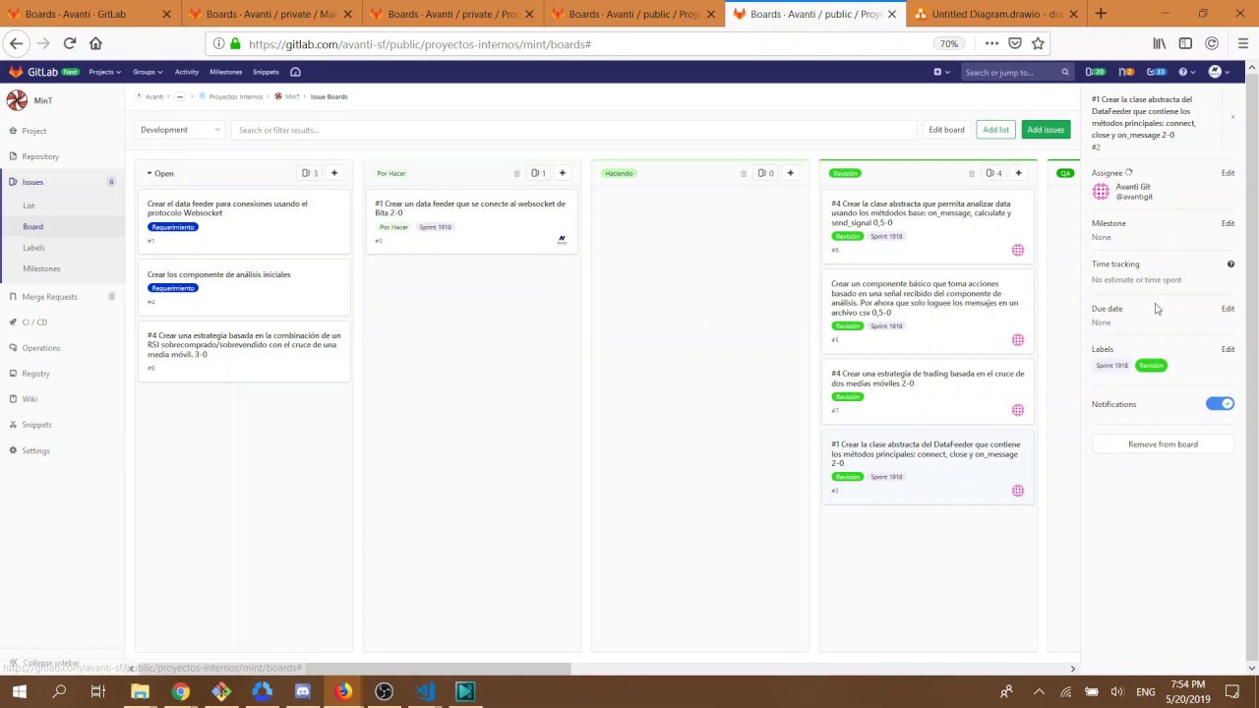Image resolution: width=1259 pixels, height=708 pixels.
Task: View merge requests counter icon
Action: (1125, 72)
